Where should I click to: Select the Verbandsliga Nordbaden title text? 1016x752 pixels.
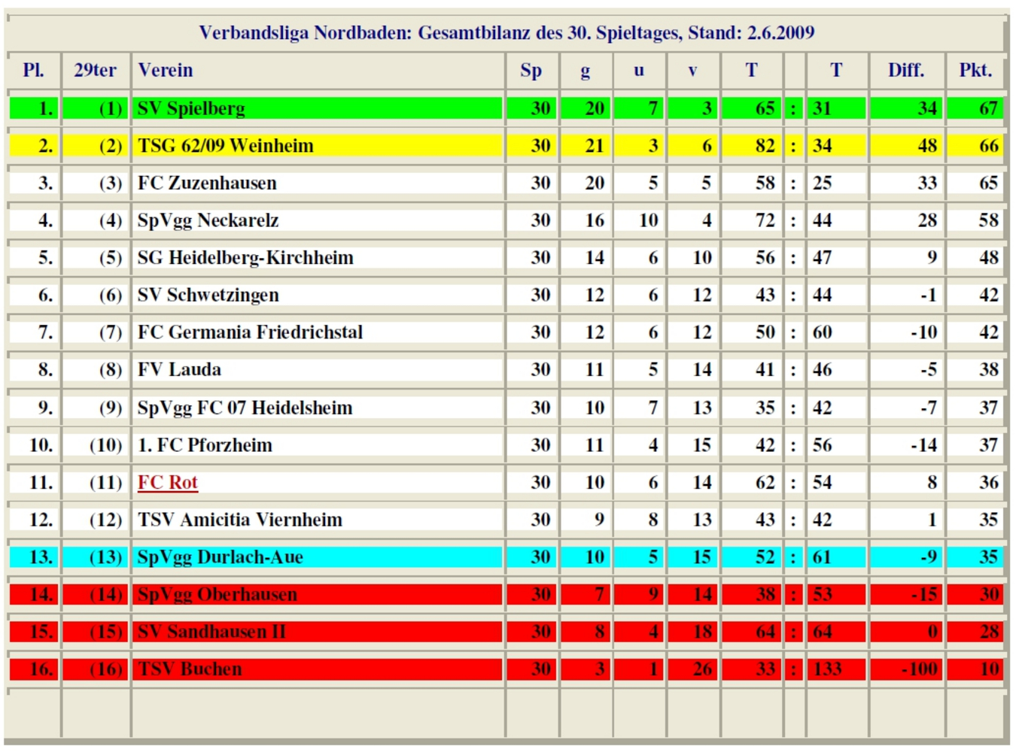click(506, 32)
